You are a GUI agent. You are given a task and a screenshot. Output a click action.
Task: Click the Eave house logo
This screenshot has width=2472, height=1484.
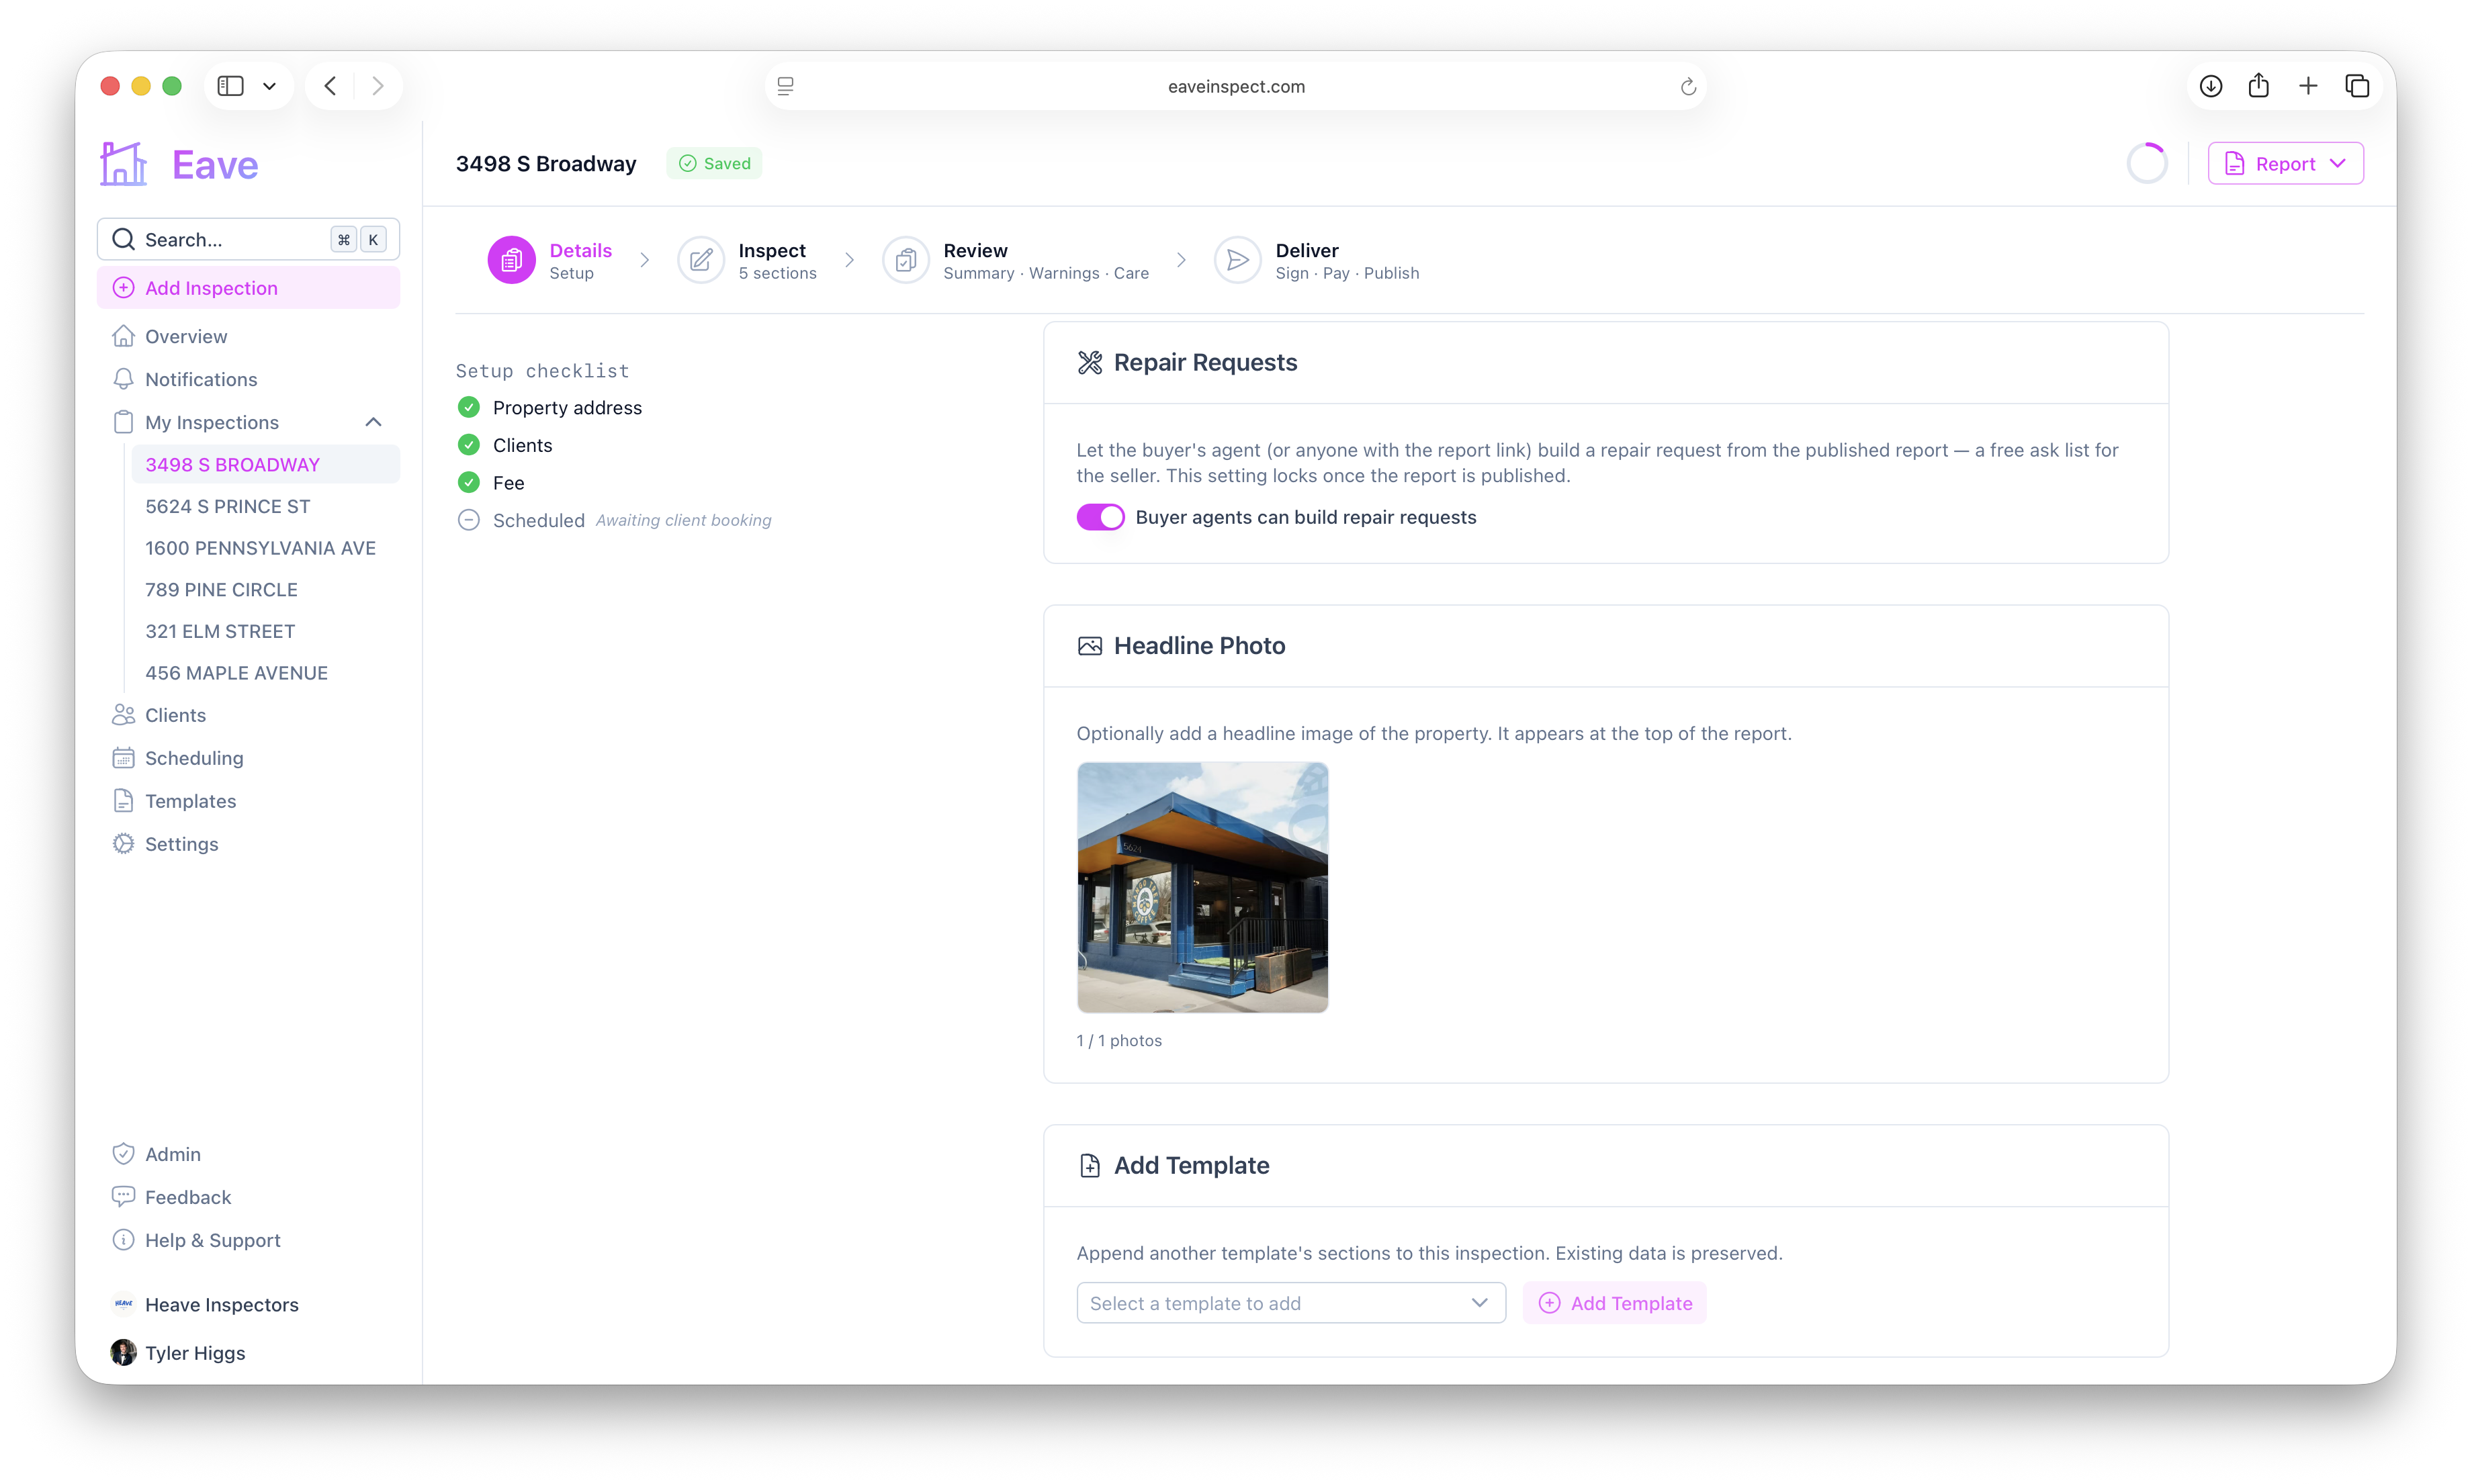pyautogui.click(x=123, y=164)
